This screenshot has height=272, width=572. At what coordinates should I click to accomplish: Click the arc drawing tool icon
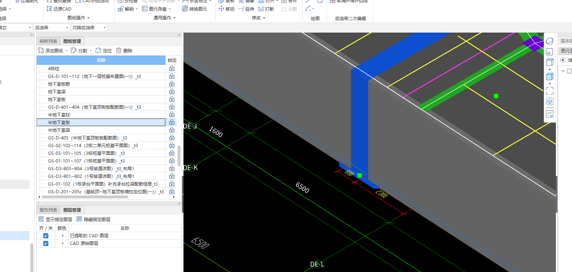click(x=308, y=9)
